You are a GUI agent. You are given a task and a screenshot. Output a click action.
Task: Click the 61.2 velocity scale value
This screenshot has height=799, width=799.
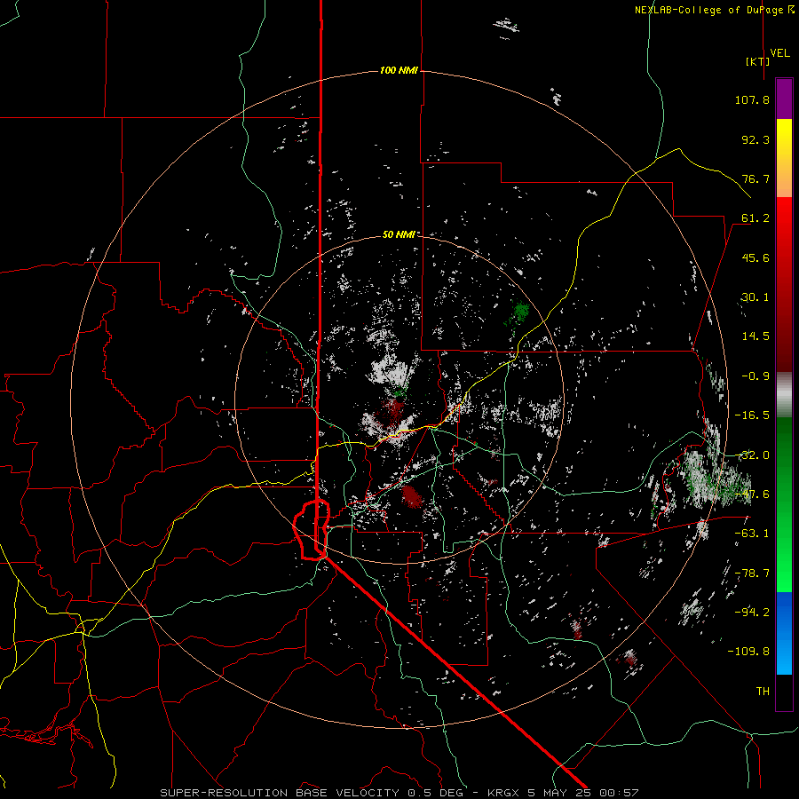tap(755, 218)
